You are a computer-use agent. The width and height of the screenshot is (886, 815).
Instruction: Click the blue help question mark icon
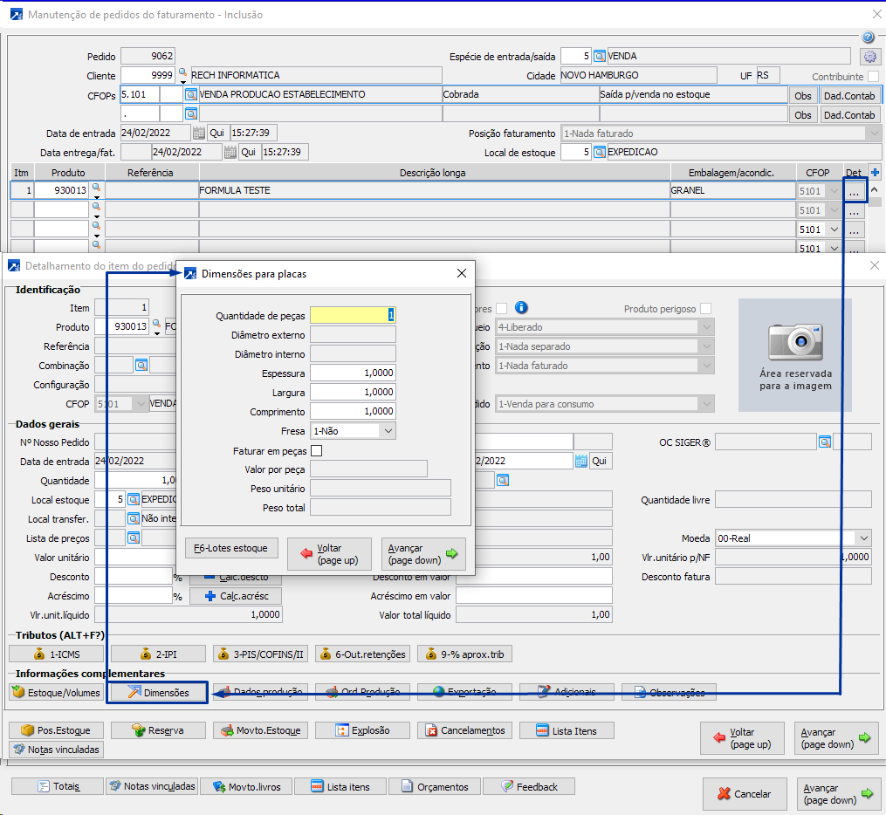(868, 38)
